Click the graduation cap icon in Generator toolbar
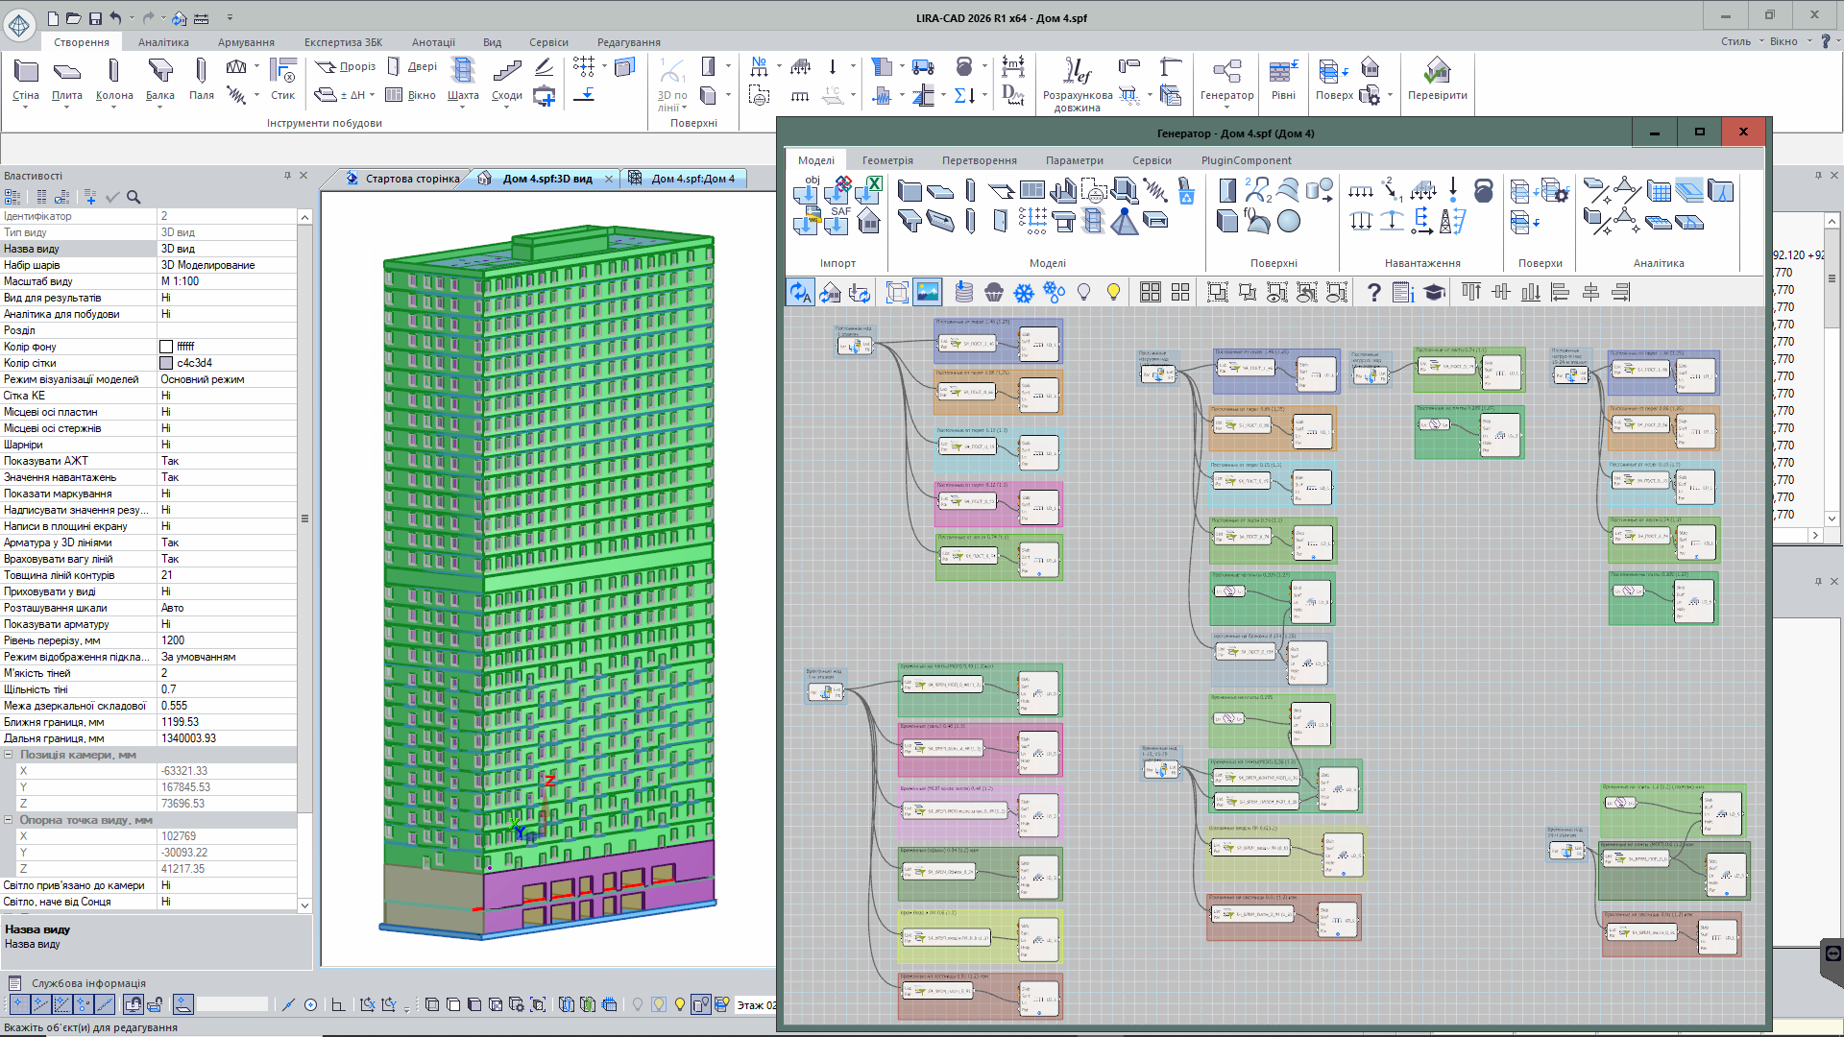This screenshot has width=1844, height=1037. (x=1434, y=293)
